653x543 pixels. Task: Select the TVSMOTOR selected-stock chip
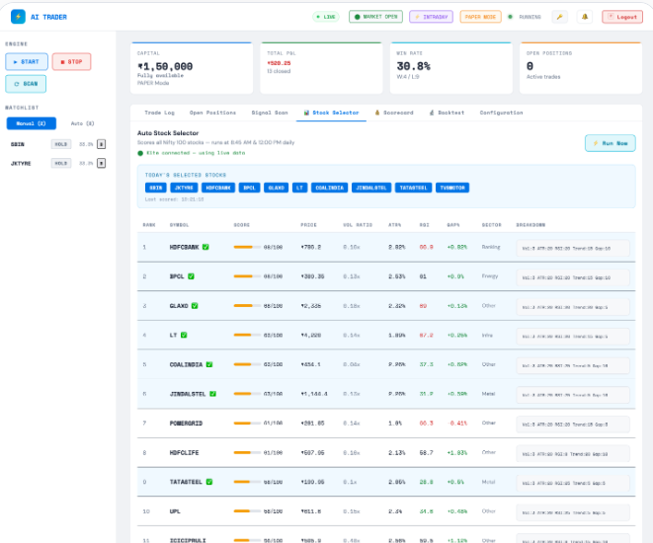point(452,188)
